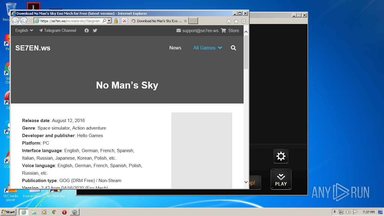Screen dimensions: 384x216
Task: Click the settings gear in launcher window
Action: coord(281,156)
